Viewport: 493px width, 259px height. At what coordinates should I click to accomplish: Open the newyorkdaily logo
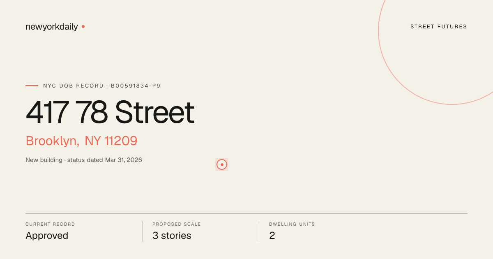point(52,27)
